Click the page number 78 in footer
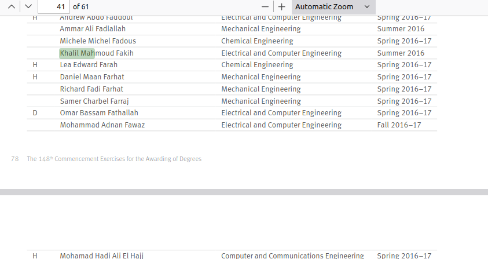488x259 pixels. (14, 159)
